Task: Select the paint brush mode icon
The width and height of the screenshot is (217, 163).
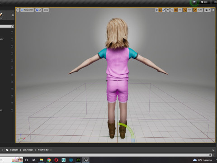Action: tap(1, 15)
